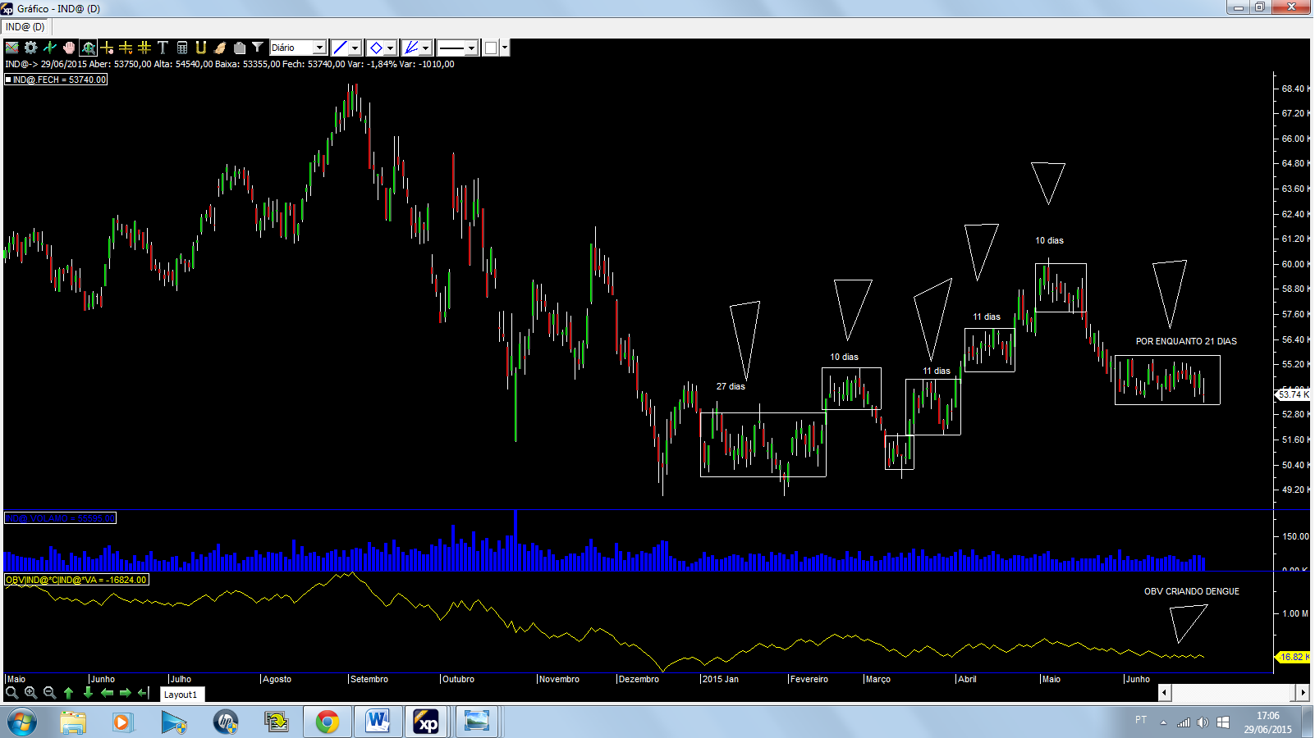
Task: Click the green left arrow
Action: tap(107, 693)
